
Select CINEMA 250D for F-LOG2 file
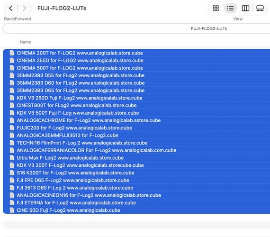[x=136, y=61]
